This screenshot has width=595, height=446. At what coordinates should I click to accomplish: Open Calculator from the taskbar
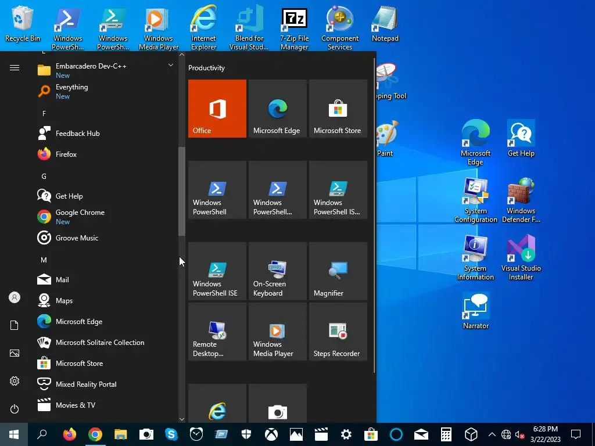tap(446, 434)
